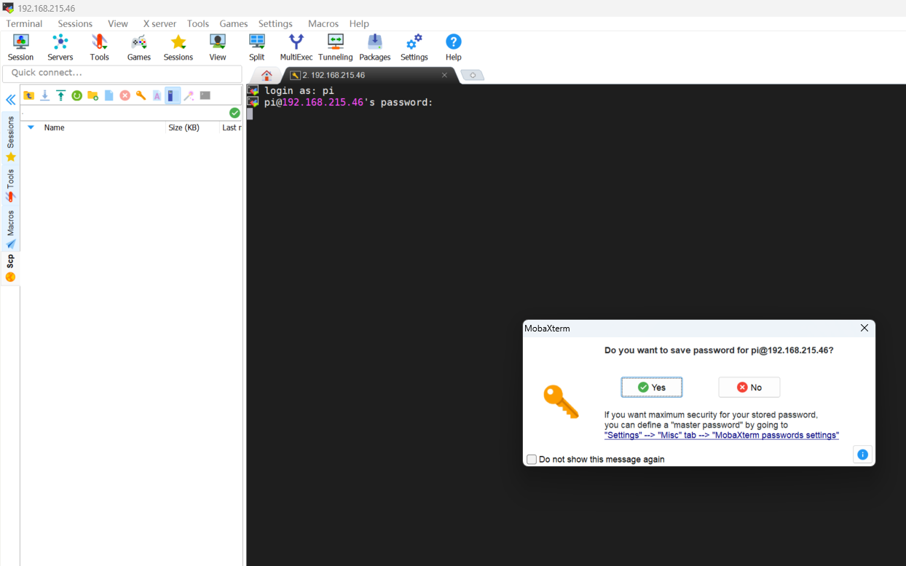The image size is (906, 566).
Task: Collapse the sidebar with double chevron
Action: (11, 100)
